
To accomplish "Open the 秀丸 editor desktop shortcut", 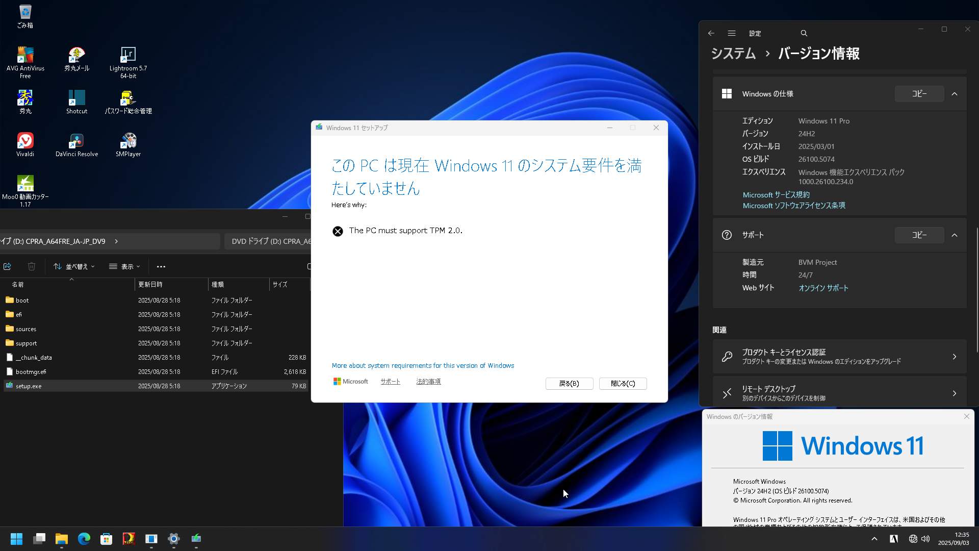I will tap(25, 102).
